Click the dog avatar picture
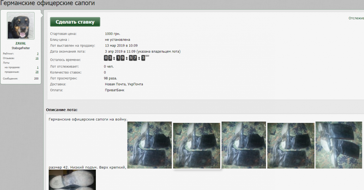This screenshot has height=190, width=364. [x=21, y=26]
